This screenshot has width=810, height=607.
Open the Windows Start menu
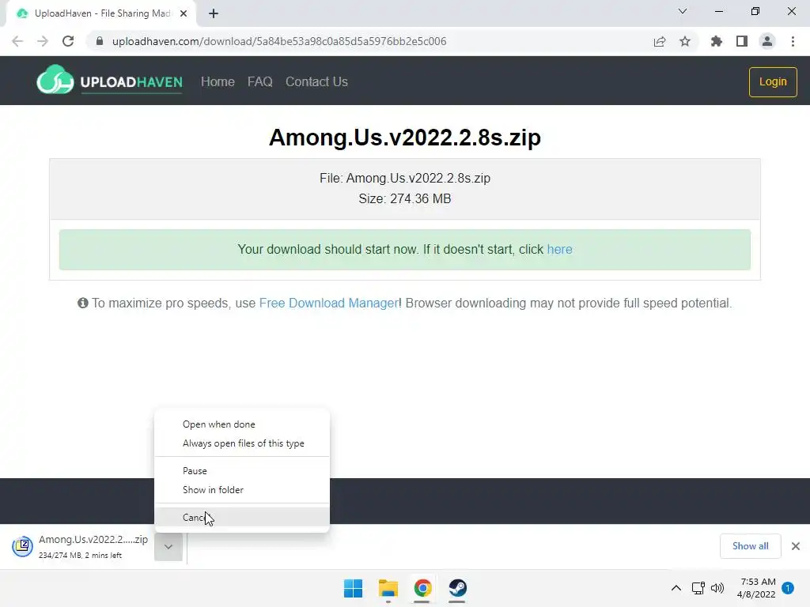(354, 588)
